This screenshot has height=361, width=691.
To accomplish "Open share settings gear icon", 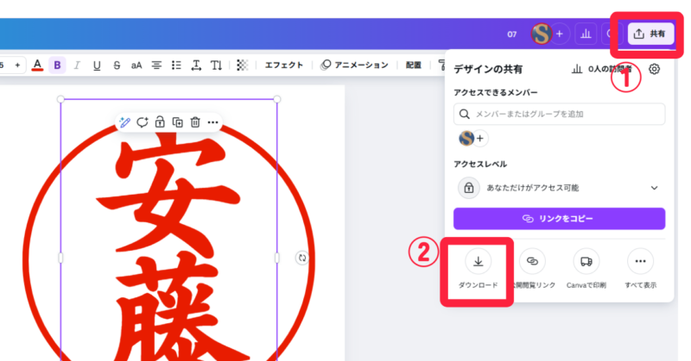I will pos(655,69).
